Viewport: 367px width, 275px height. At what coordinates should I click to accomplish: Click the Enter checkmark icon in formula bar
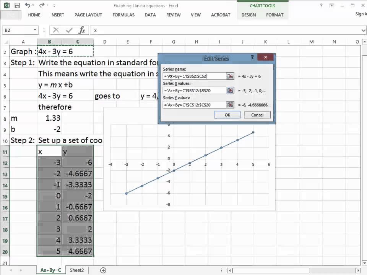[x=69, y=30]
